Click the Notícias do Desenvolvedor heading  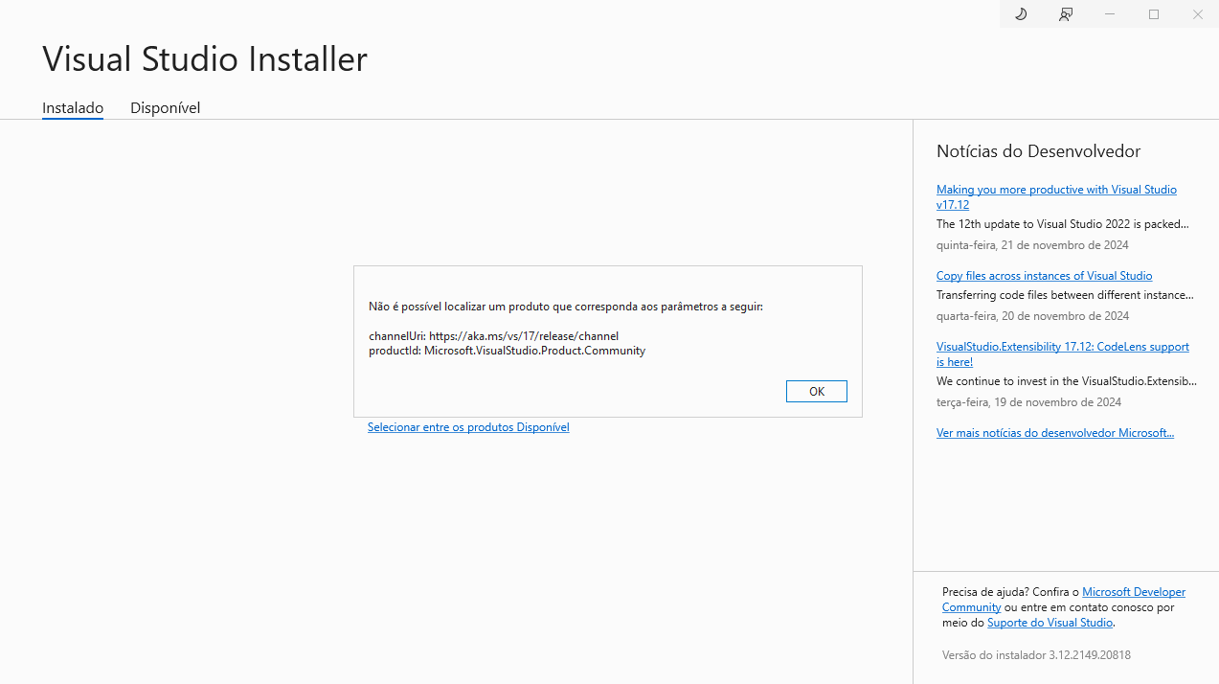1038,151
